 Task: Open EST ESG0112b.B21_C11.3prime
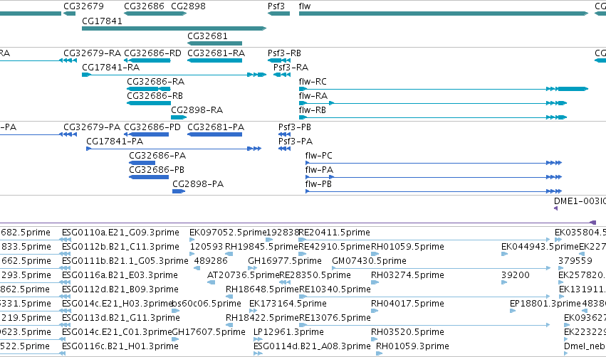point(120,247)
